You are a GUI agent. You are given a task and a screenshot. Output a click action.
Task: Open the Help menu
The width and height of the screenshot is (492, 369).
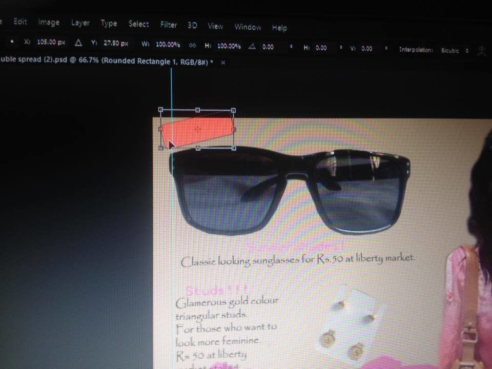[279, 28]
